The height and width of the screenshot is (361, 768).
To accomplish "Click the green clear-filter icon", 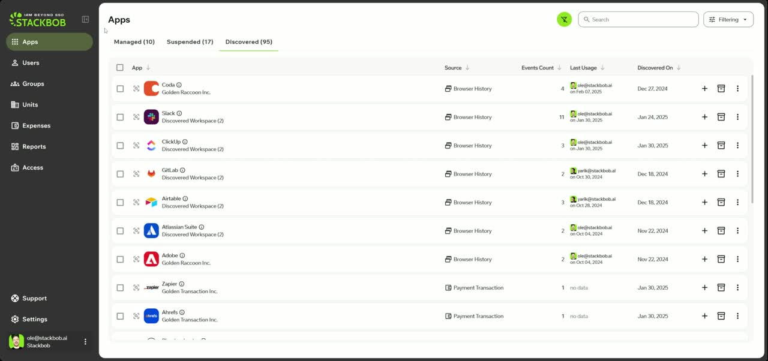I will (564, 19).
